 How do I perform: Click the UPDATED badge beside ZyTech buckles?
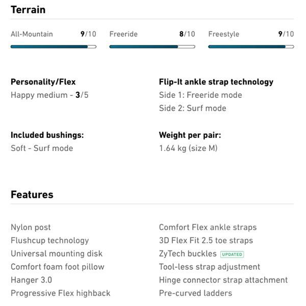tap(232, 254)
